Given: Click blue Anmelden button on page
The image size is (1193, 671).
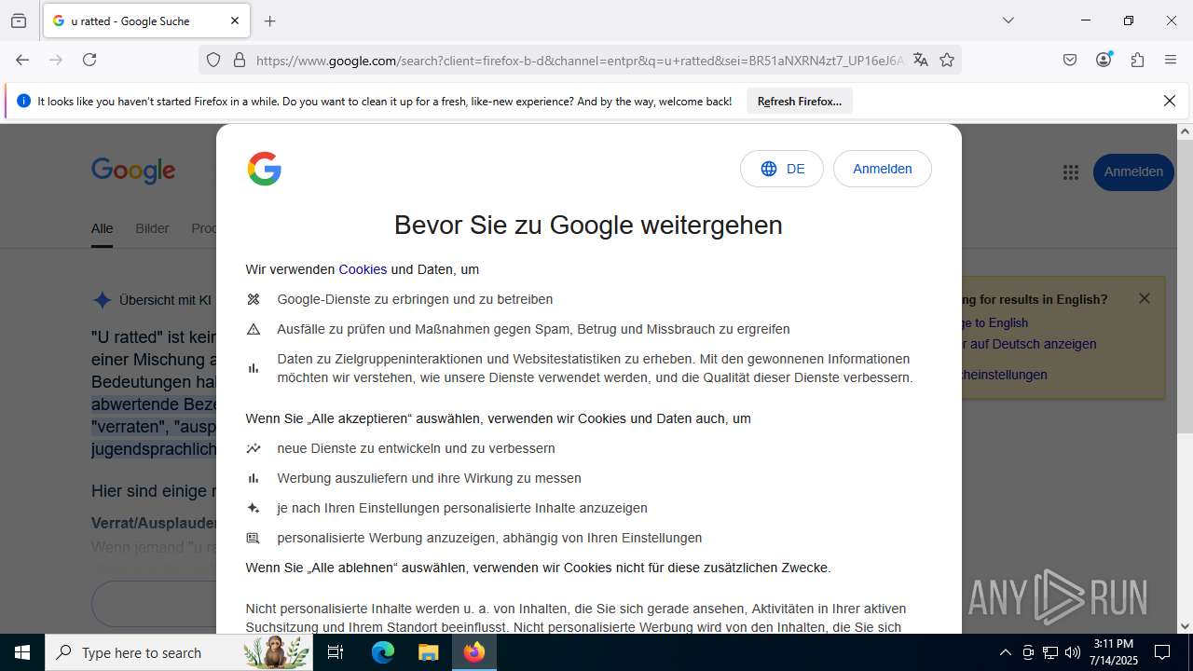Looking at the screenshot, I should point(1133,172).
